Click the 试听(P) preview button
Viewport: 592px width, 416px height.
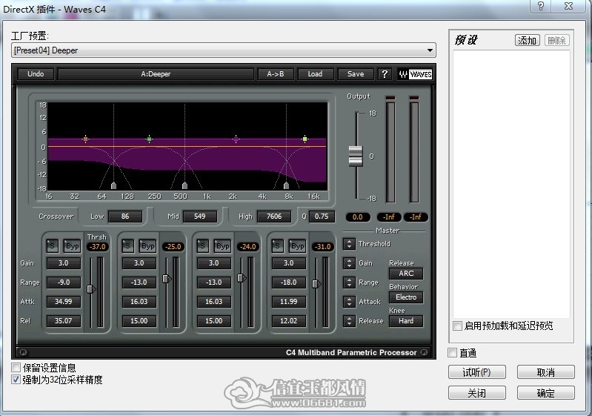point(477,372)
